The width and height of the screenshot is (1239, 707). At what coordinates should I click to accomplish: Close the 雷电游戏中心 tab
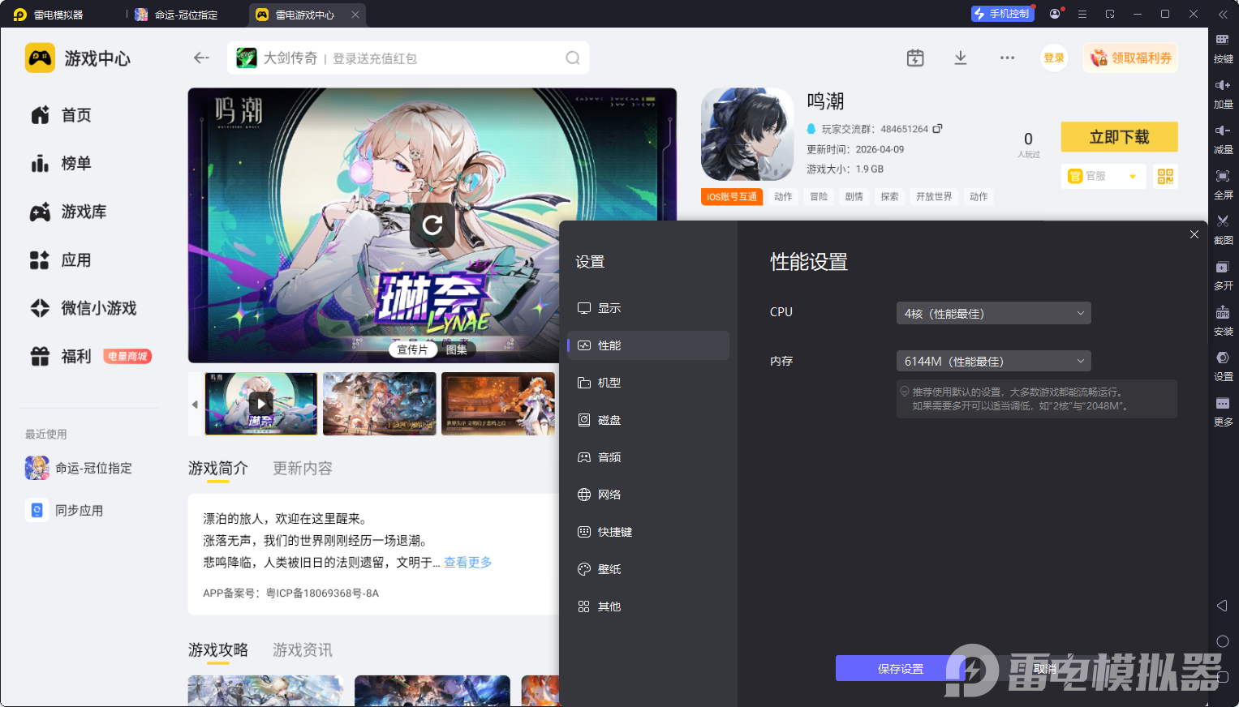tap(355, 15)
